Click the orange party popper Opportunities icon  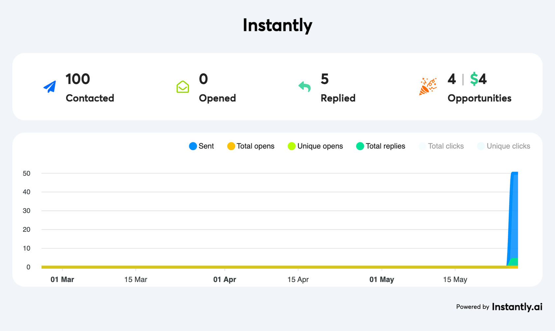[x=427, y=87]
